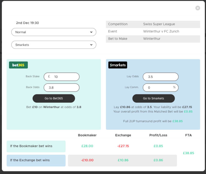Click the 'Bet to Make' label
Viewport: 206px width, 174px height.
(x=118, y=39)
